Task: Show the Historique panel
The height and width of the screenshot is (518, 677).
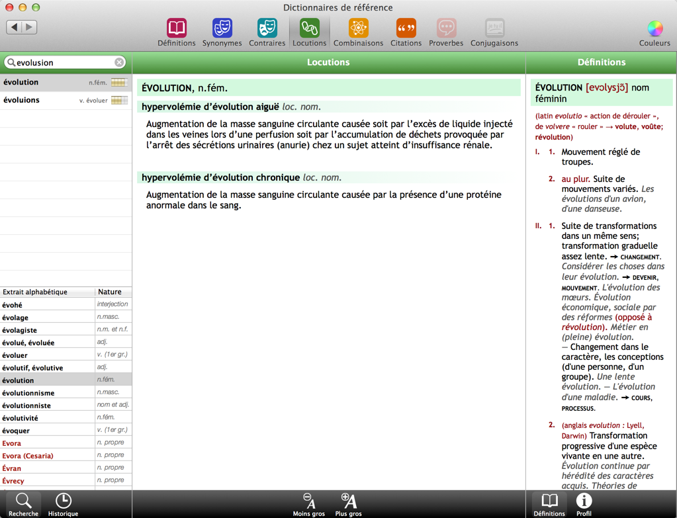Action: (63, 504)
